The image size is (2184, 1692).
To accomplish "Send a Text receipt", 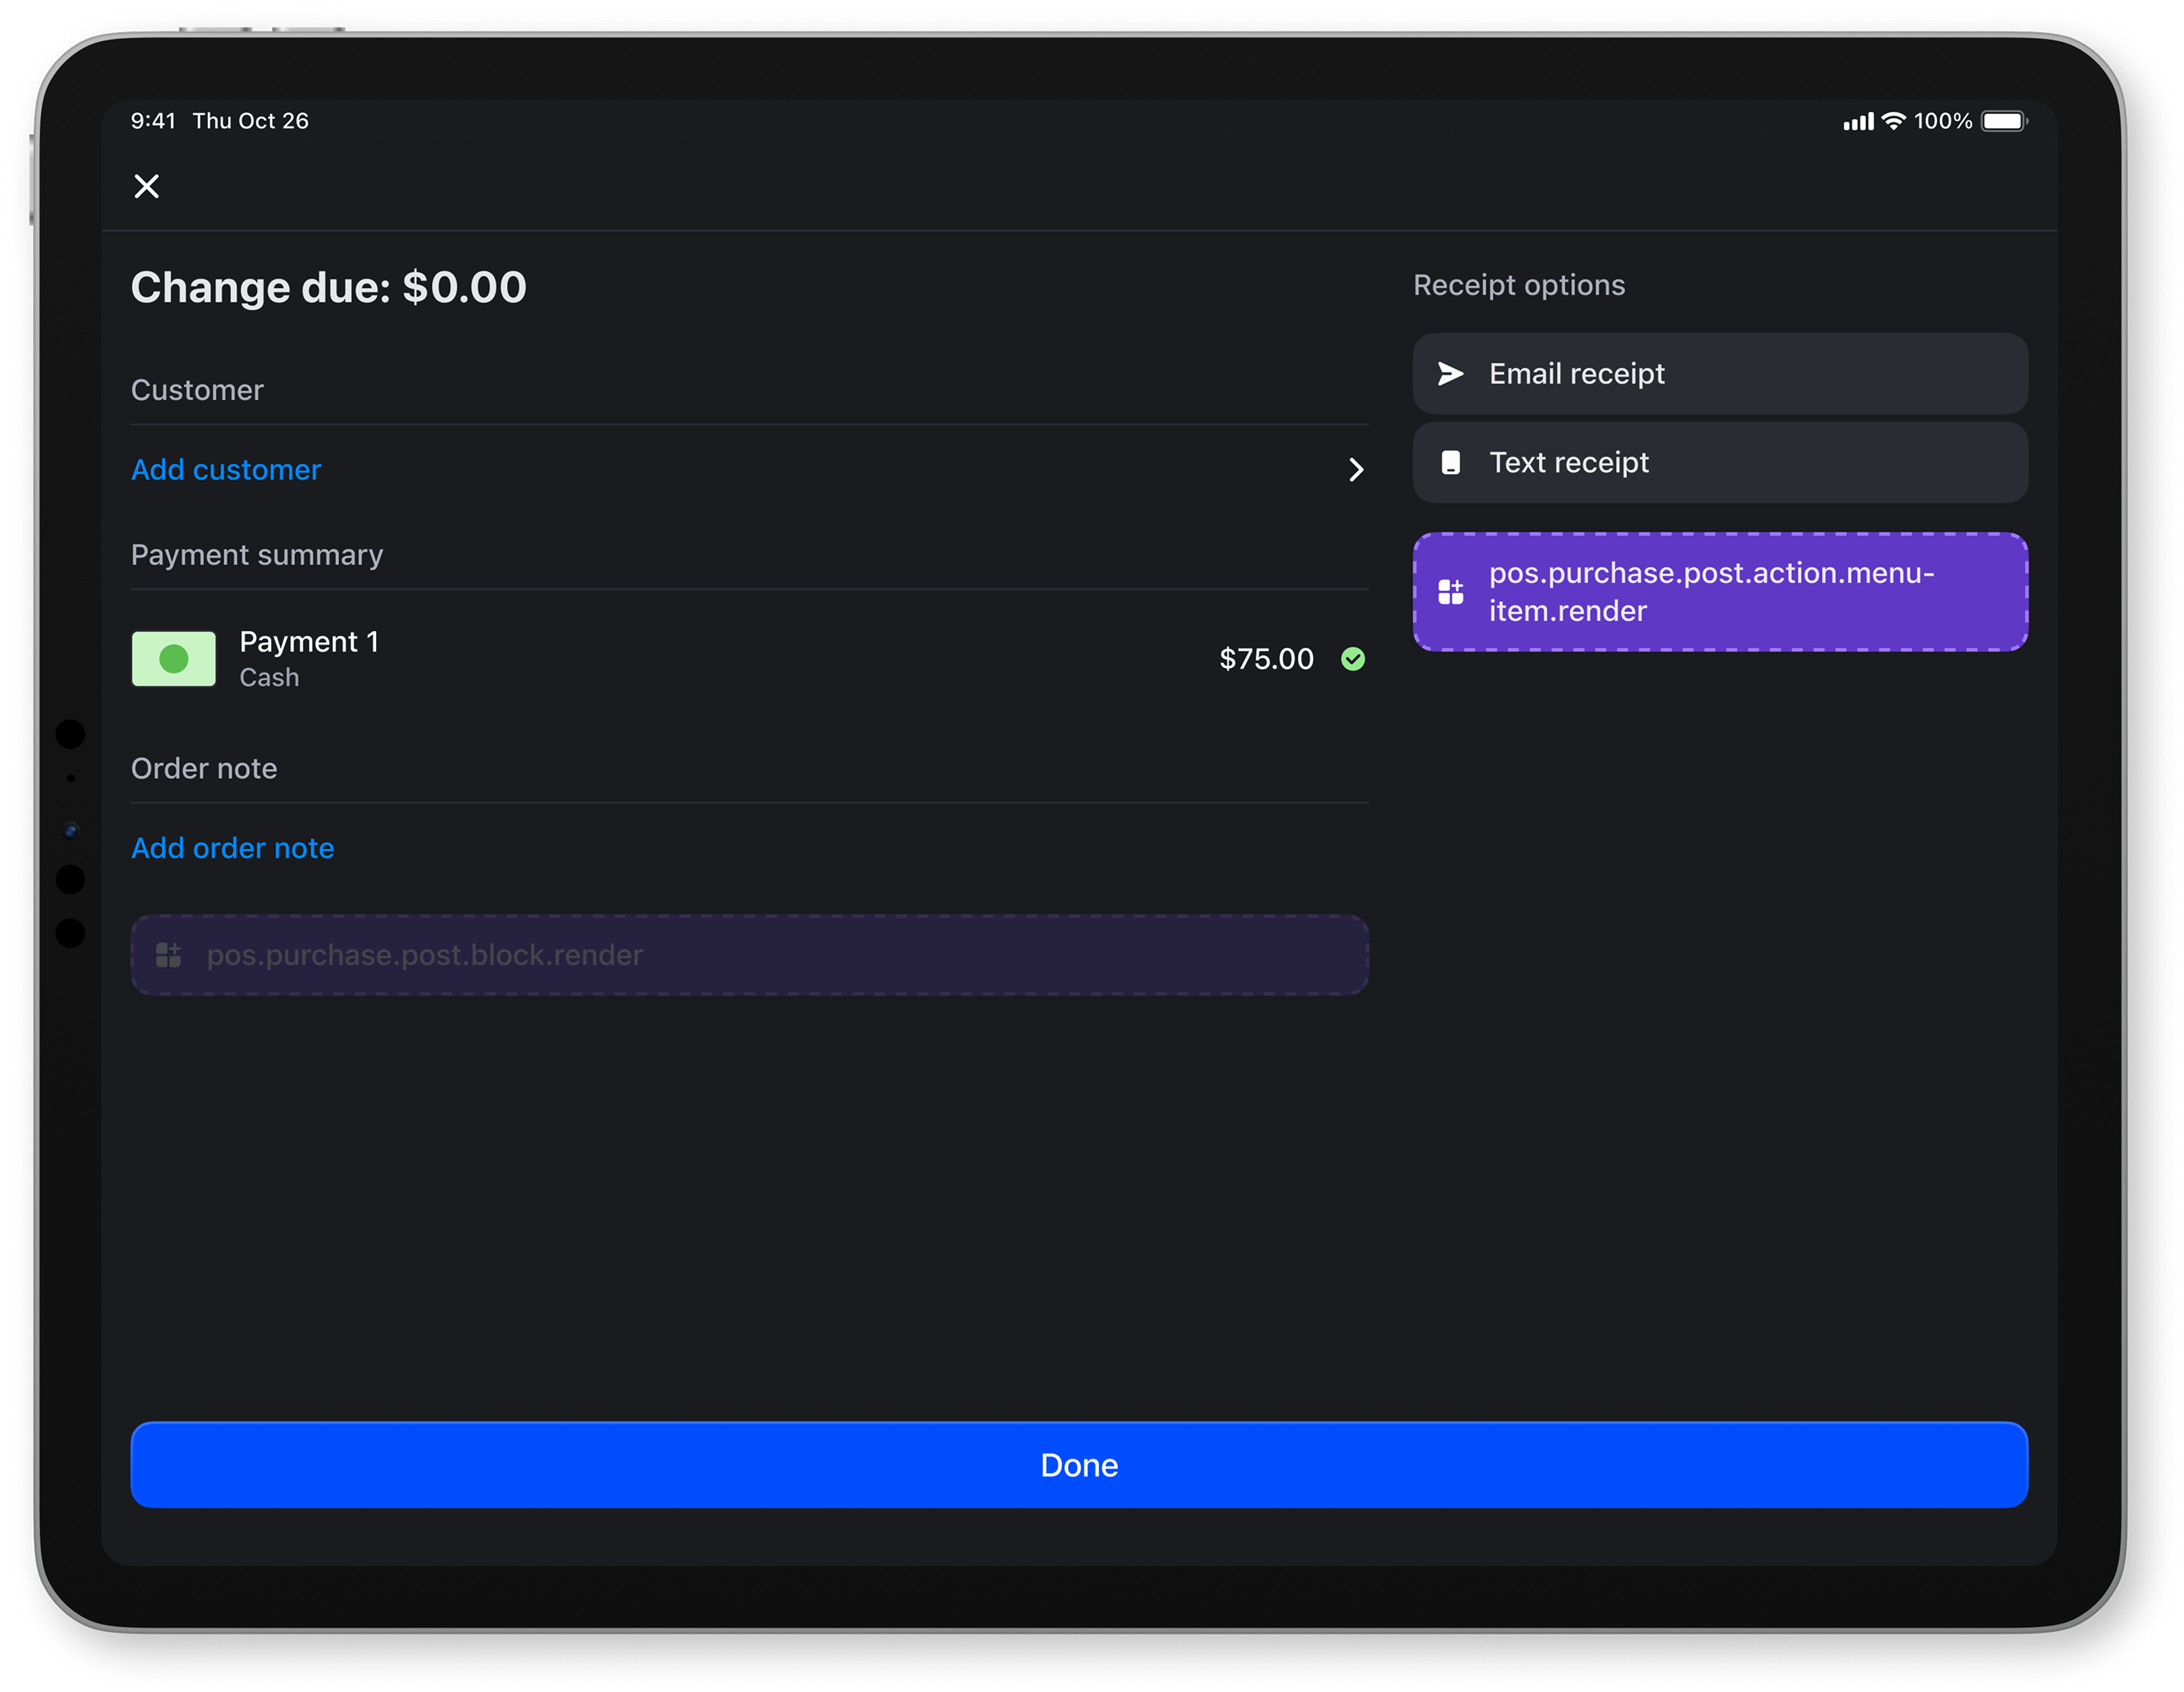I will click(x=1720, y=463).
